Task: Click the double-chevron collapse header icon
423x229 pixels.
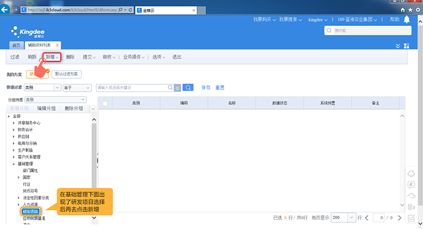Action: 398,46
